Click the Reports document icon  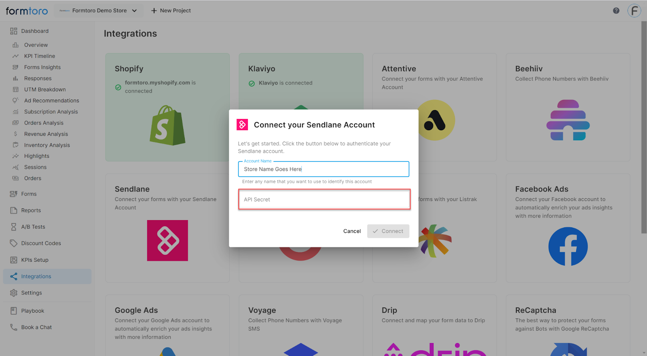click(14, 210)
